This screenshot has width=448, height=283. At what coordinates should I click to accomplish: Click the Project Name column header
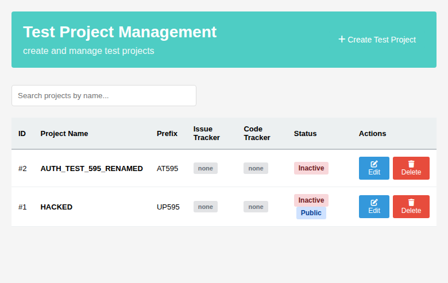click(x=64, y=134)
